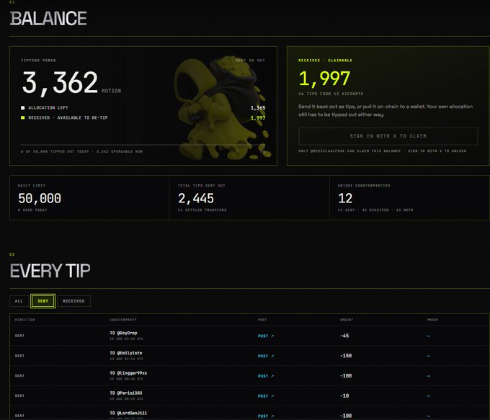490x420 pixels.
Task: Click the yellow Received legend square
Action: pos(22,118)
